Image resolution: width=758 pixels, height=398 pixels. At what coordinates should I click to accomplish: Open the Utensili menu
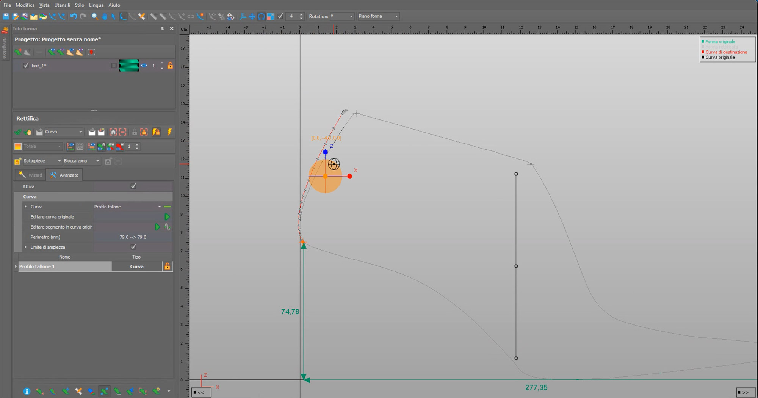[x=62, y=5]
